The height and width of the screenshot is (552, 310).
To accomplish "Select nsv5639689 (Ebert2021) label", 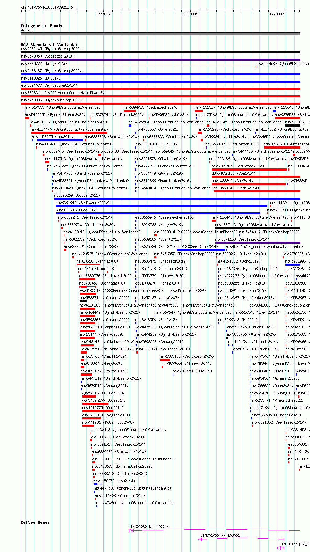I will [158, 239].
